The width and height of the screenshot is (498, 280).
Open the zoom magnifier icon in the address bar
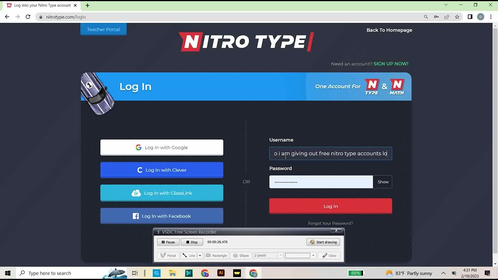(426, 17)
